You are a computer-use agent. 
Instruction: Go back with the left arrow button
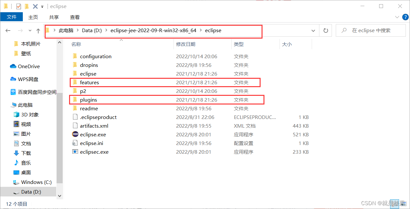(8, 31)
